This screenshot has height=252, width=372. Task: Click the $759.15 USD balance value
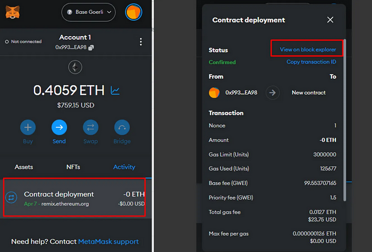click(x=75, y=105)
